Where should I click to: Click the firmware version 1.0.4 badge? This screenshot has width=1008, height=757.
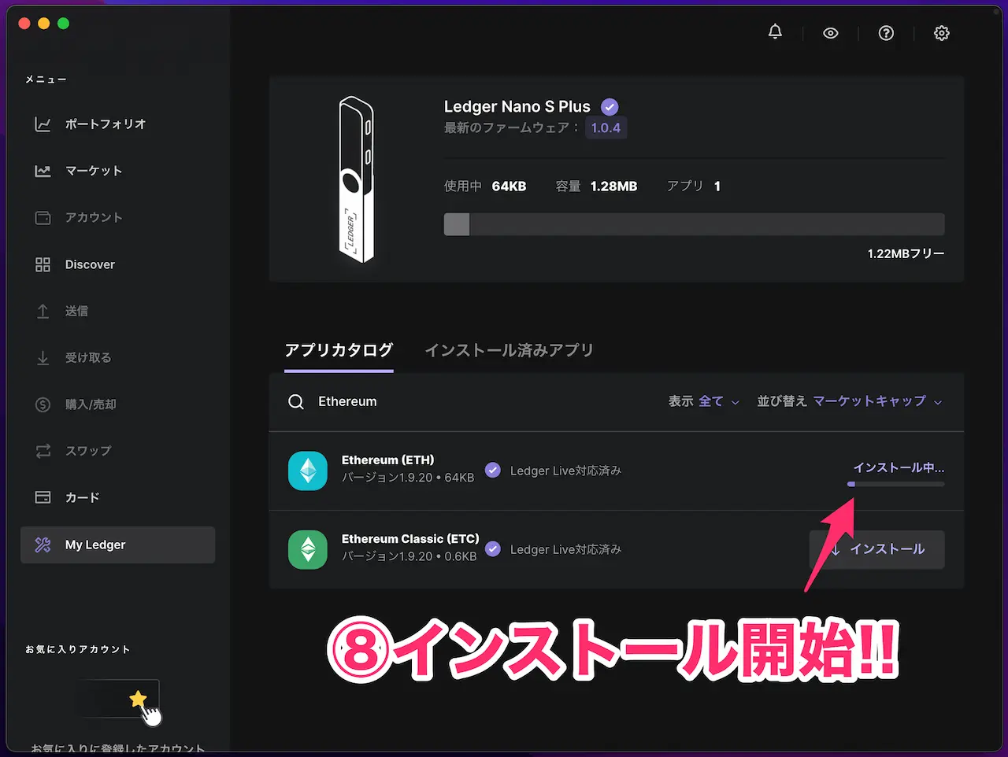606,127
